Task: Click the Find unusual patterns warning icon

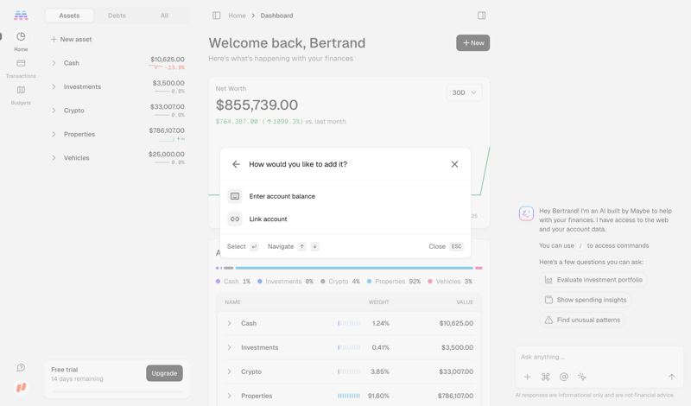Action: click(548, 320)
